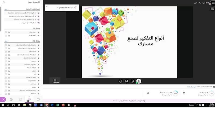Open Excel from the Windows taskbar
215x118 pixels.
pyautogui.click(x=58, y=105)
